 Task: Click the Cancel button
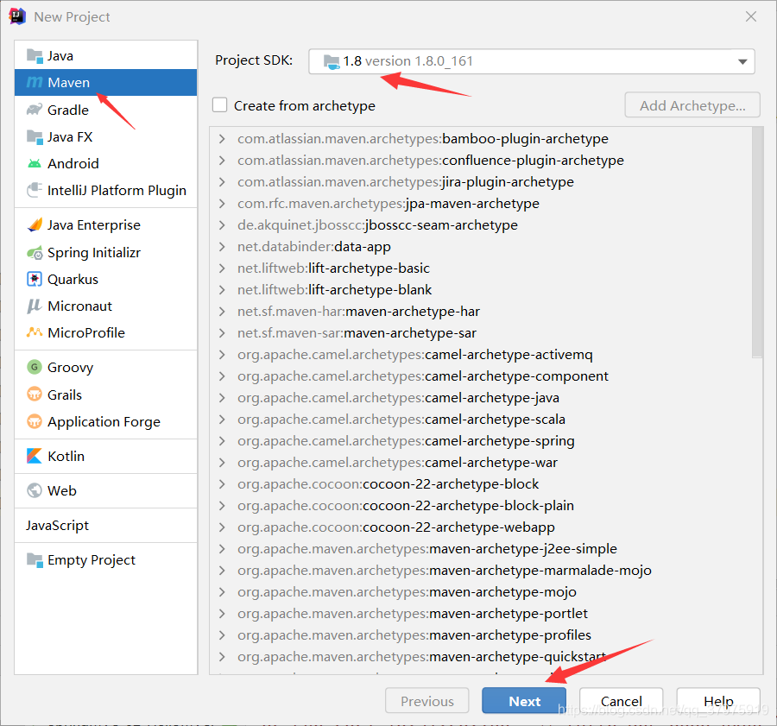pyautogui.click(x=622, y=701)
